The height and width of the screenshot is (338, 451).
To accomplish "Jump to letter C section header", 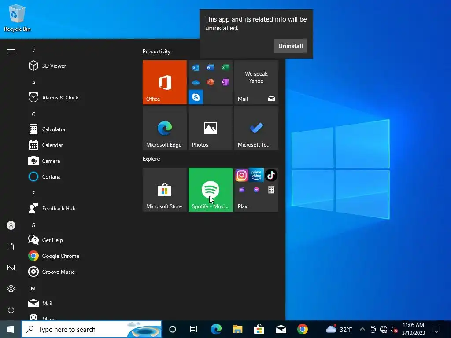I will [33, 114].
